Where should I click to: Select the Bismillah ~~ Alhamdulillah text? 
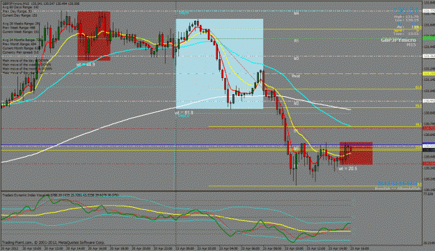point(398,188)
